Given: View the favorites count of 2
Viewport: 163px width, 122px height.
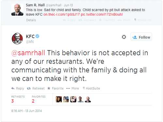Looking at the screenshot, I should coord(33,101).
